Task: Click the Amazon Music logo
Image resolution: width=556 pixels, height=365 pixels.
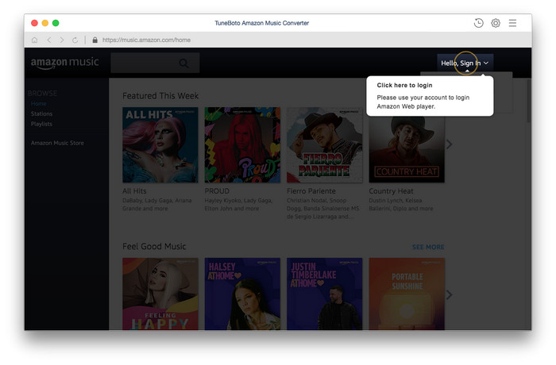Action: pyautogui.click(x=64, y=63)
